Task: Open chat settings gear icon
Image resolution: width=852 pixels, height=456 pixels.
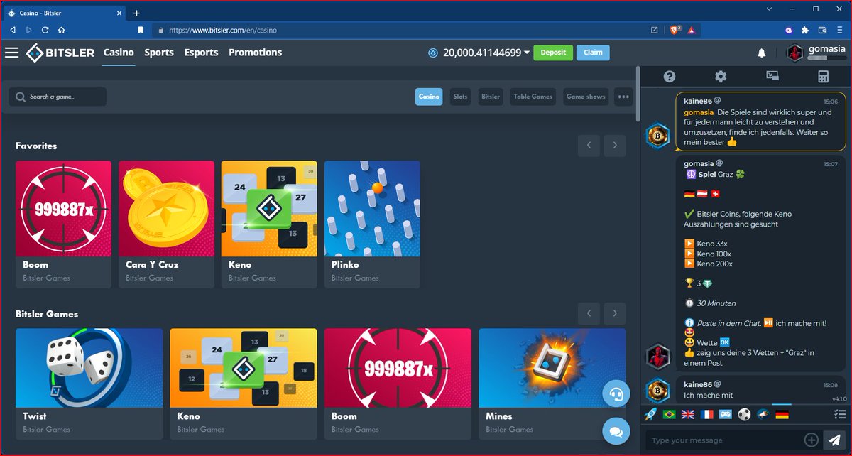Action: 721,77
